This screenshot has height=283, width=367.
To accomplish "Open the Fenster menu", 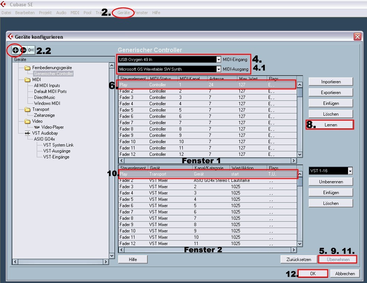I will pos(141,13).
